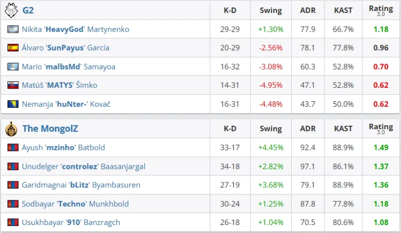Viewport: 401px width, 233px height.
Task: Click the Bosnian flag beside huNter-
Action: pos(13,104)
